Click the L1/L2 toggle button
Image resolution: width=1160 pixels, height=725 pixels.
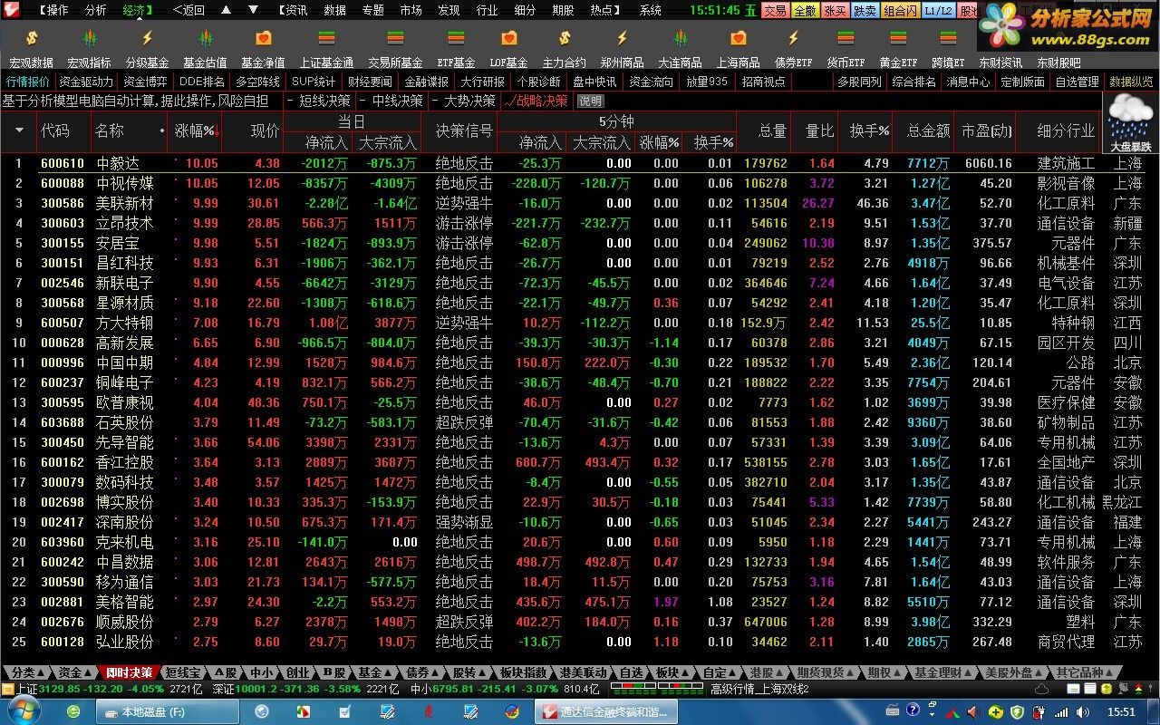[938, 11]
